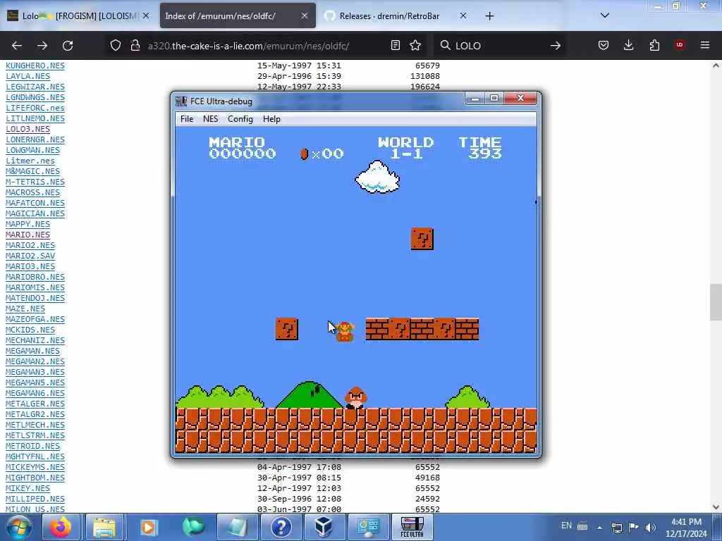
Task: Open the Pocket save icon
Action: coord(604,45)
